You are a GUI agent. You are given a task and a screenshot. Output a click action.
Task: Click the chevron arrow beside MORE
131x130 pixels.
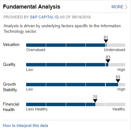pyautogui.click(x=126, y=7)
